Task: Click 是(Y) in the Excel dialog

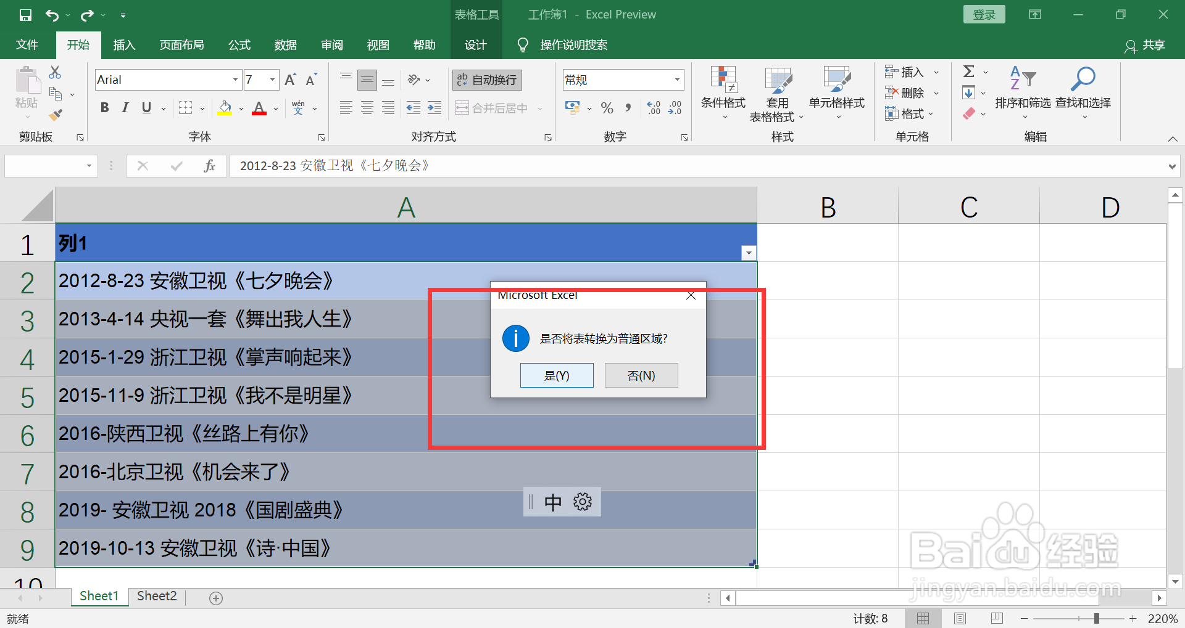Action: click(x=557, y=375)
